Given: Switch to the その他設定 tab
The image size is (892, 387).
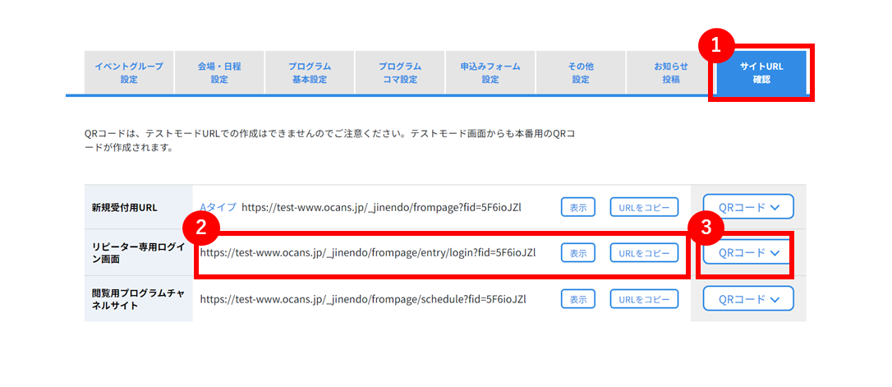Looking at the screenshot, I should [581, 73].
